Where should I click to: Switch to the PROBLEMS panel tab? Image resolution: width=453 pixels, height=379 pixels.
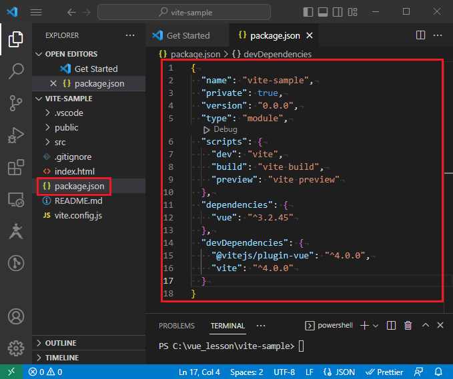click(177, 326)
